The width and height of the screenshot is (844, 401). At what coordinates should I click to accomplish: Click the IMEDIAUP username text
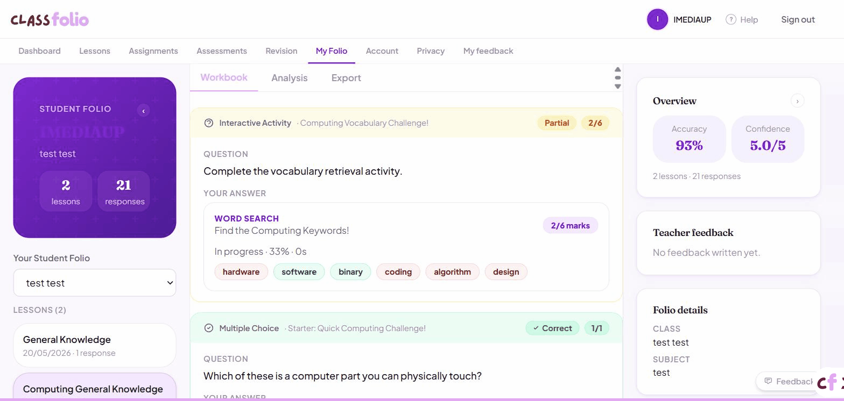(x=692, y=19)
